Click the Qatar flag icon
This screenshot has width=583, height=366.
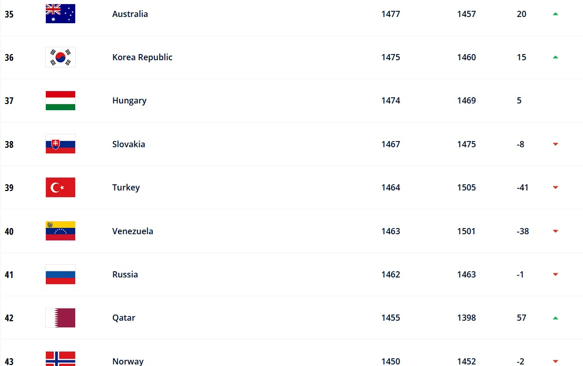(60, 318)
